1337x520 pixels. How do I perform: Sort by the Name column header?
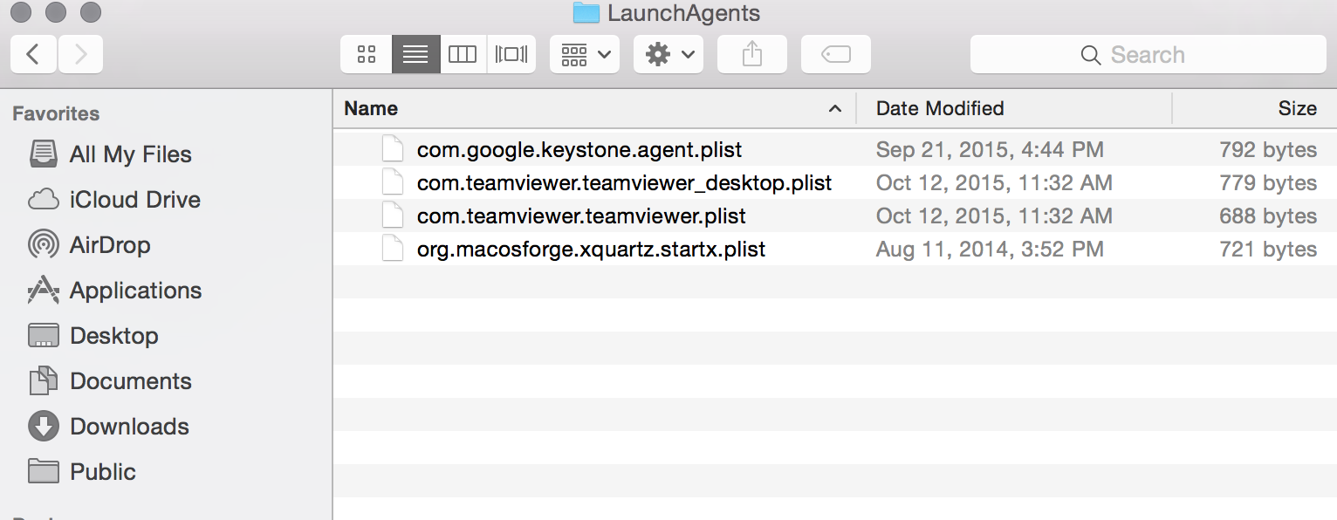371,108
